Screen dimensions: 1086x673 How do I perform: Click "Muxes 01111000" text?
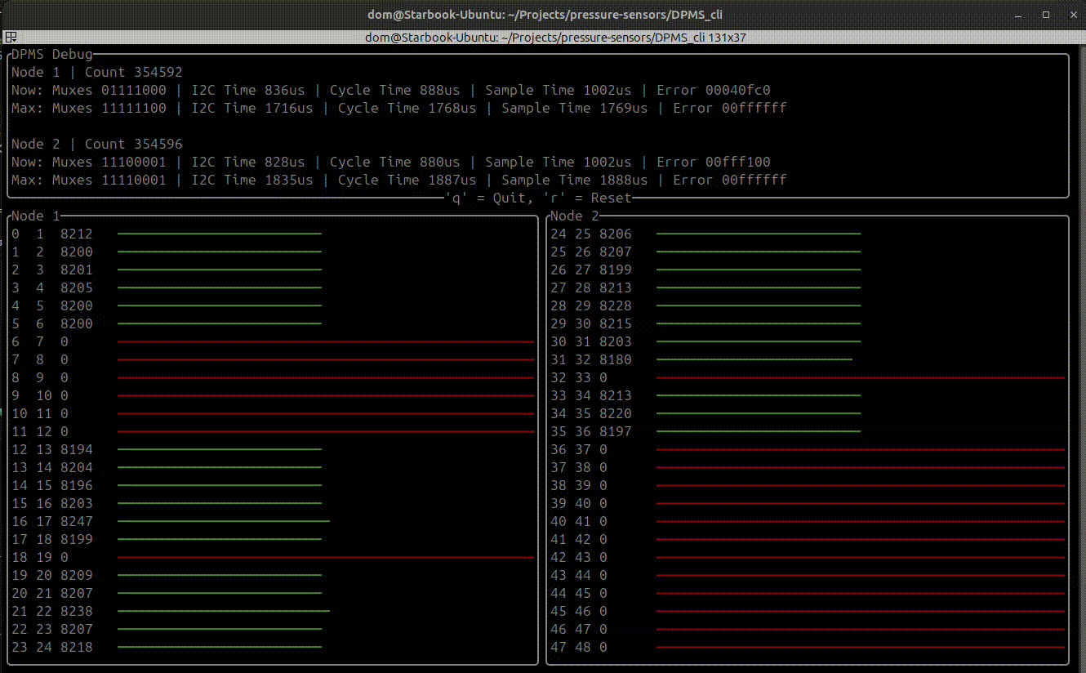point(109,90)
